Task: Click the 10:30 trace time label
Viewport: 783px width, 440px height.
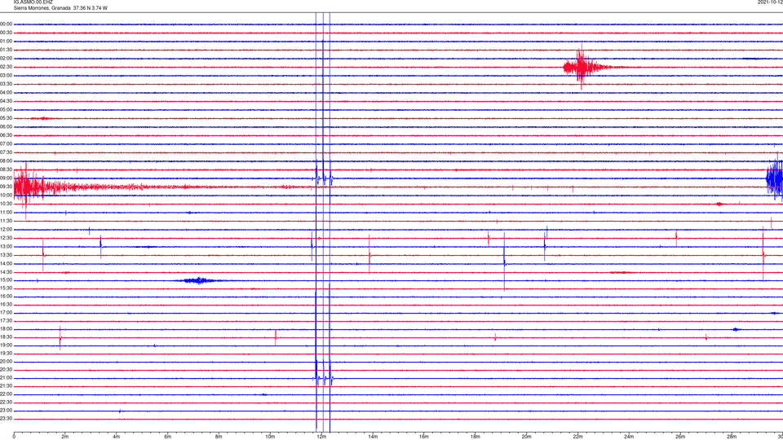Action: [6, 204]
